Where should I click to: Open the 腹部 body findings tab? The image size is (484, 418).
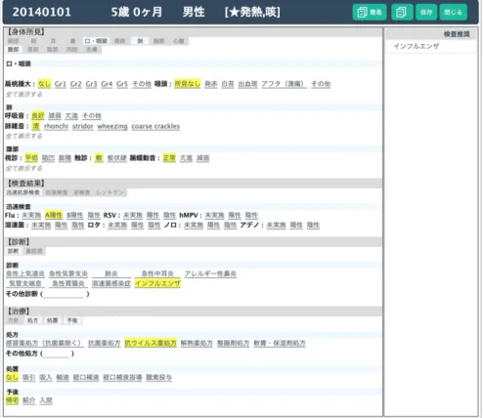point(14,50)
